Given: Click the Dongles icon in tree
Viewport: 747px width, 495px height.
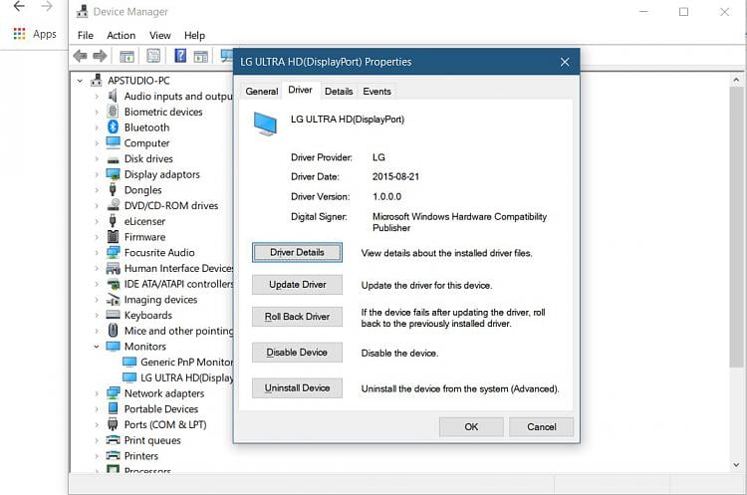Looking at the screenshot, I should coord(113,189).
